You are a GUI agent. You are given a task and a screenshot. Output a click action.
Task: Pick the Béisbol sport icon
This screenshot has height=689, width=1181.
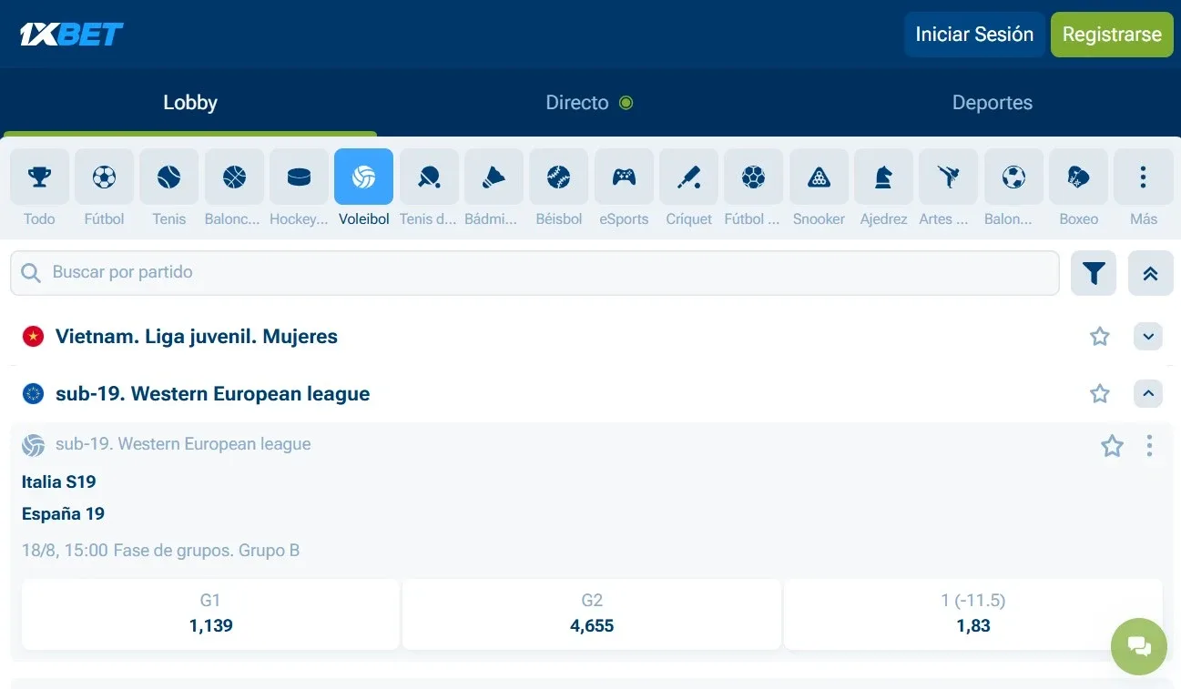tap(559, 177)
